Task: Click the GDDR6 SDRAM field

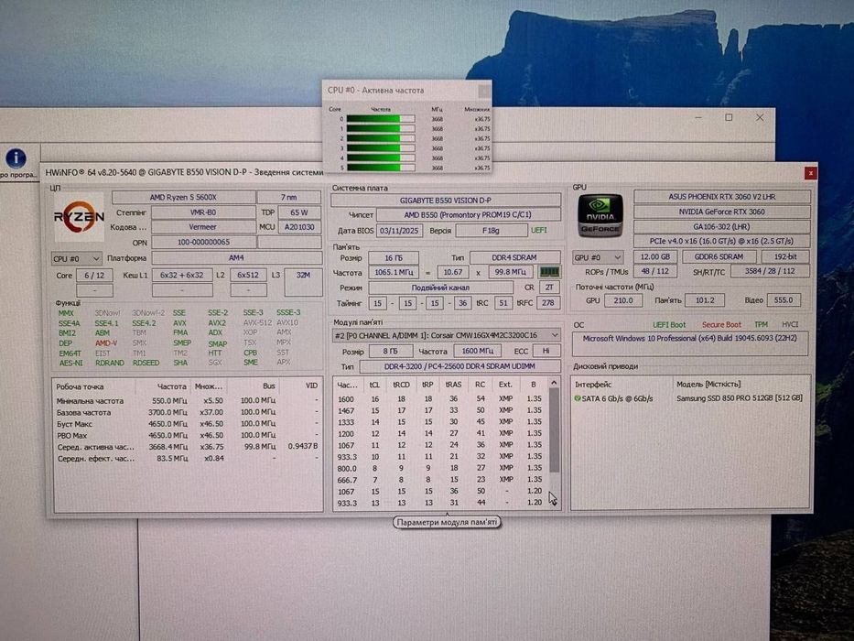Action: click(x=719, y=256)
